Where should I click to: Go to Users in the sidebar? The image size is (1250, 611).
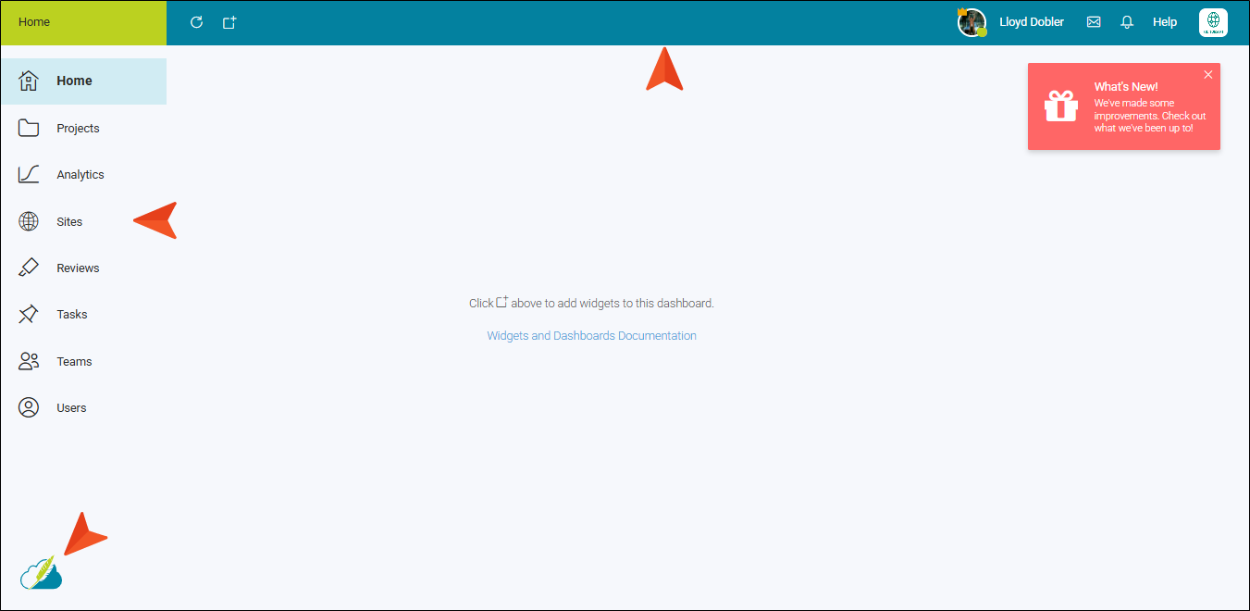[x=71, y=408]
